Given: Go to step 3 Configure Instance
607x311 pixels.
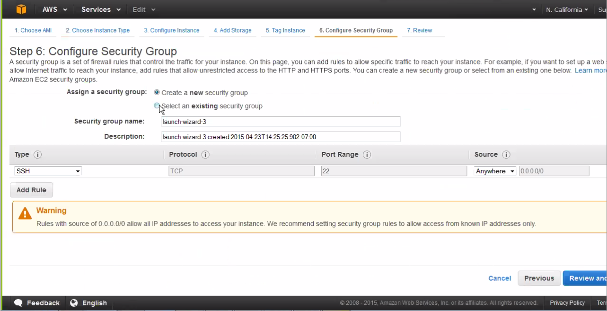Looking at the screenshot, I should [171, 30].
